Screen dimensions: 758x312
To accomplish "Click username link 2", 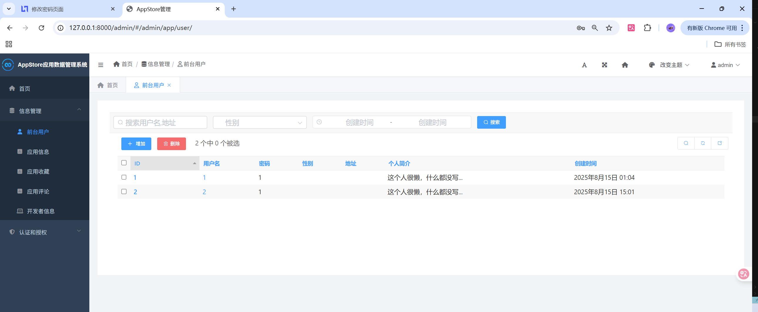I will click(204, 192).
